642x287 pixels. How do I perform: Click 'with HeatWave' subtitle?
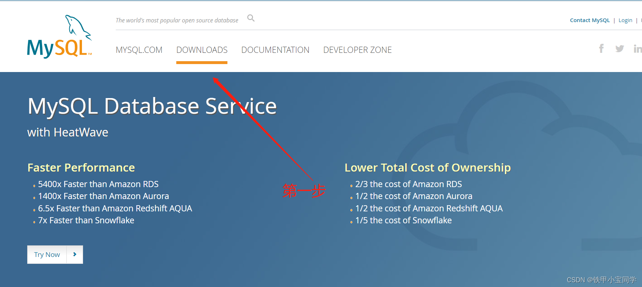click(68, 132)
